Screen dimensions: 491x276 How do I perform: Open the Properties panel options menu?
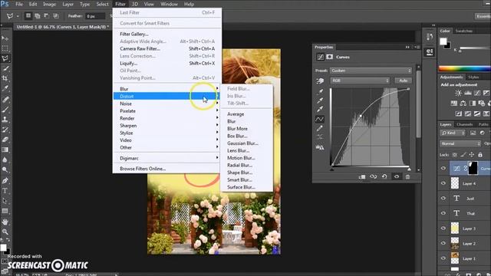pos(417,48)
